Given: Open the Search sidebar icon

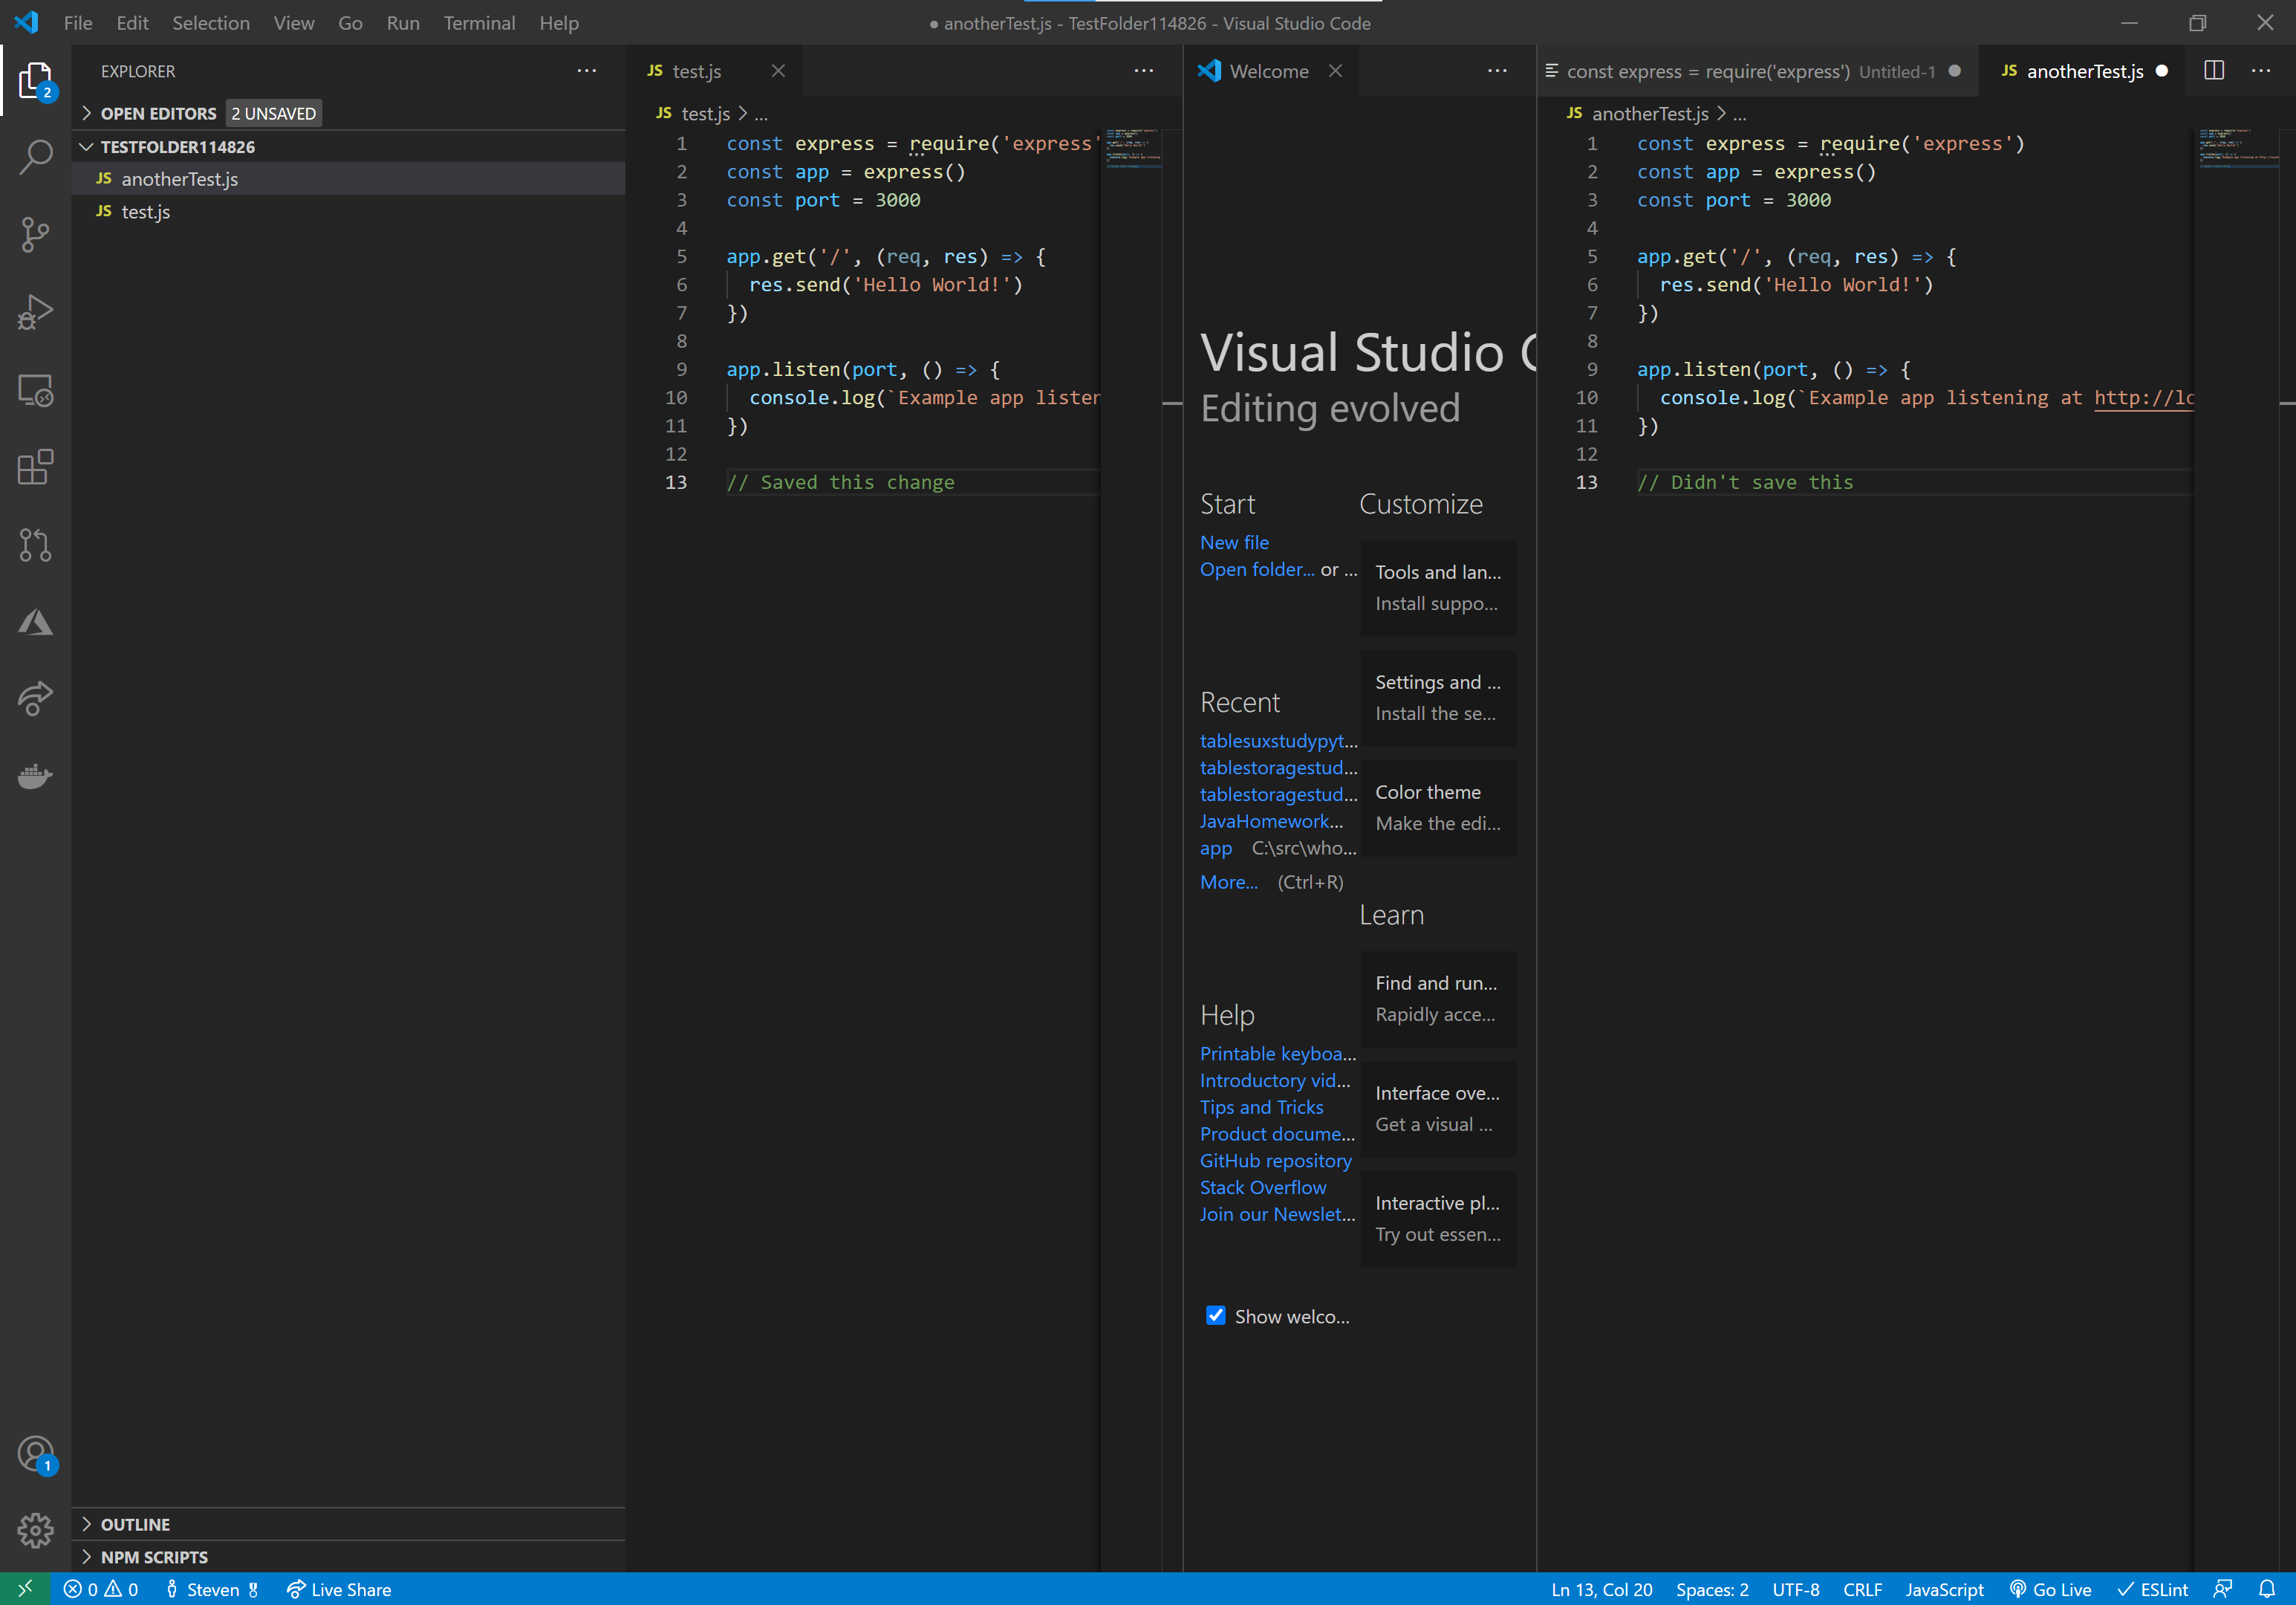Looking at the screenshot, I should pos(35,157).
